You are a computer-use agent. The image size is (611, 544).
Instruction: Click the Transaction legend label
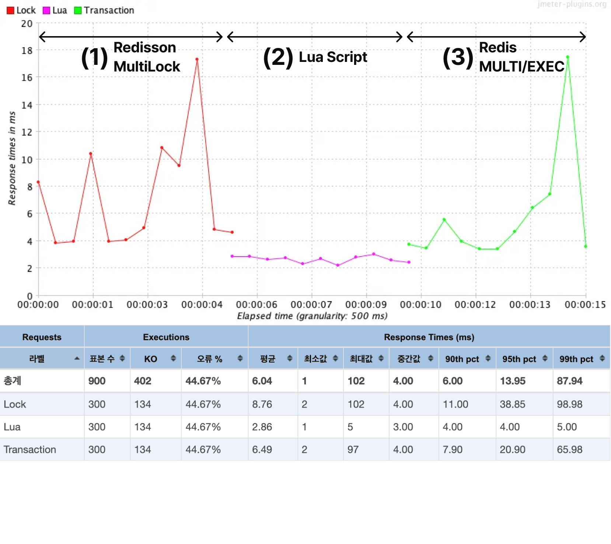click(x=109, y=11)
